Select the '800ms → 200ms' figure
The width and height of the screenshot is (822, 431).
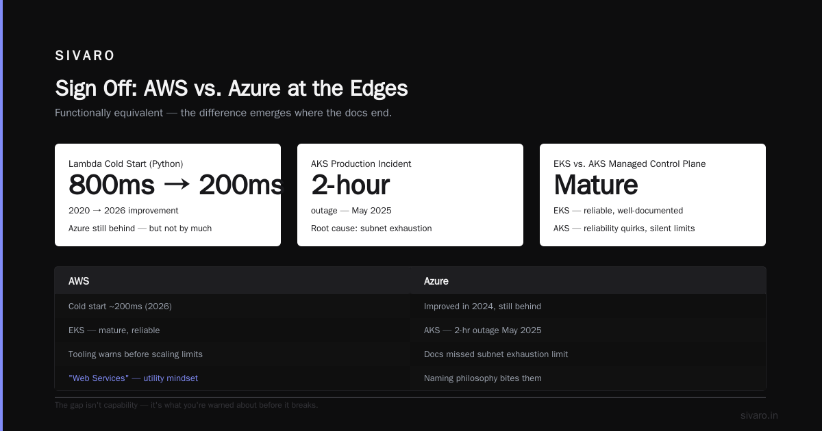point(175,185)
